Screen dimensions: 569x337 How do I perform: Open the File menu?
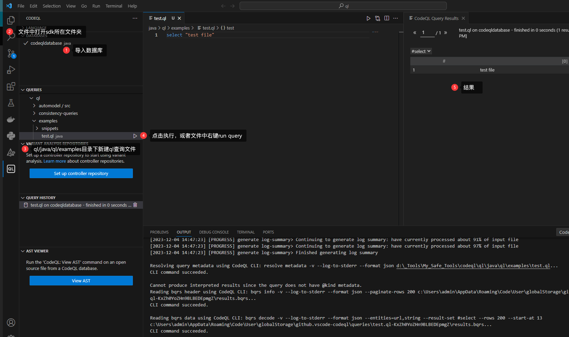pos(21,6)
